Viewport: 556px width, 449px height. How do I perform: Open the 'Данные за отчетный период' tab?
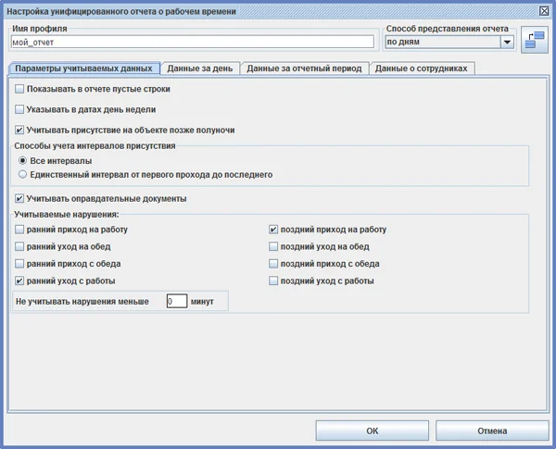pos(304,69)
